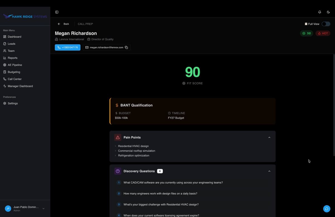335x217 pixels.
Task: Collapse the Pain Points section
Action: tap(269, 137)
